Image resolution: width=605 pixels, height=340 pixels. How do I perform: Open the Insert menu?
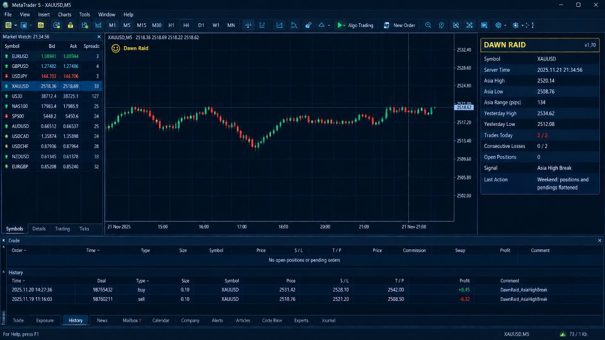(x=43, y=14)
